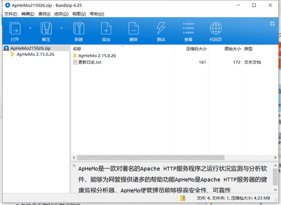Open the Find (查找) menu

click(44, 14)
